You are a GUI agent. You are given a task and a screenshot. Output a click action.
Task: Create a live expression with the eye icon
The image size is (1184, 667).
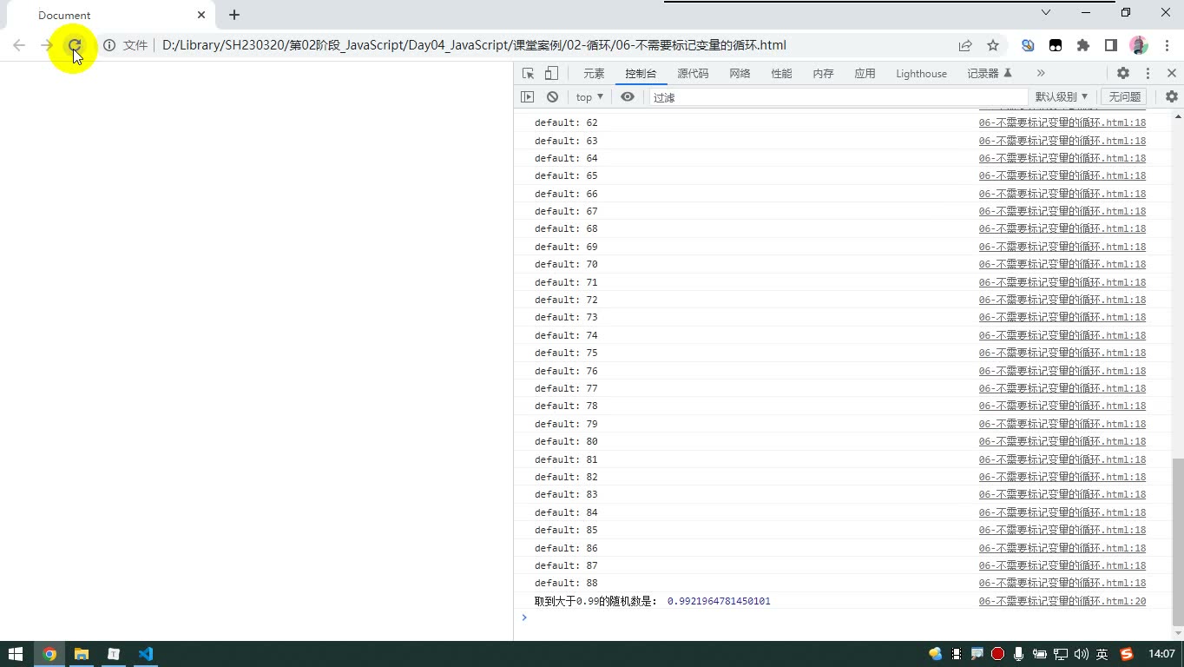tap(628, 97)
